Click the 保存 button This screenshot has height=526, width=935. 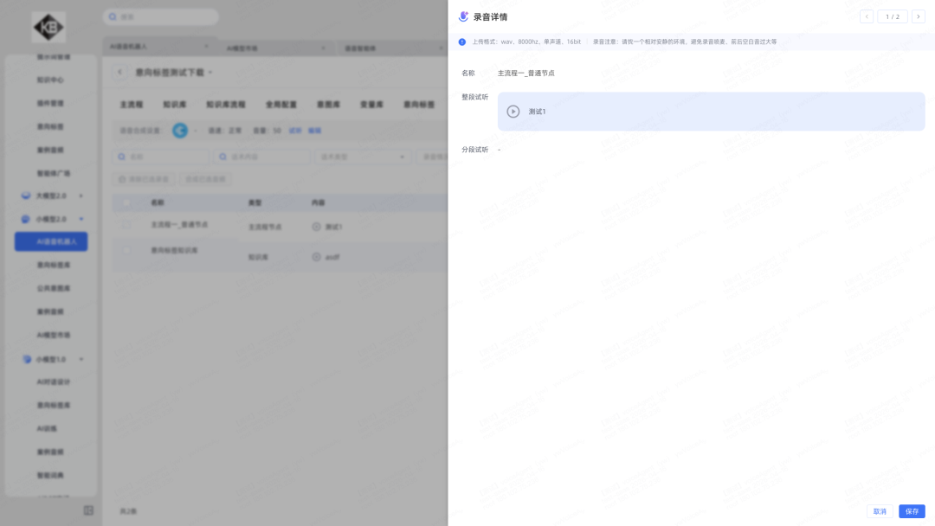[x=912, y=511]
